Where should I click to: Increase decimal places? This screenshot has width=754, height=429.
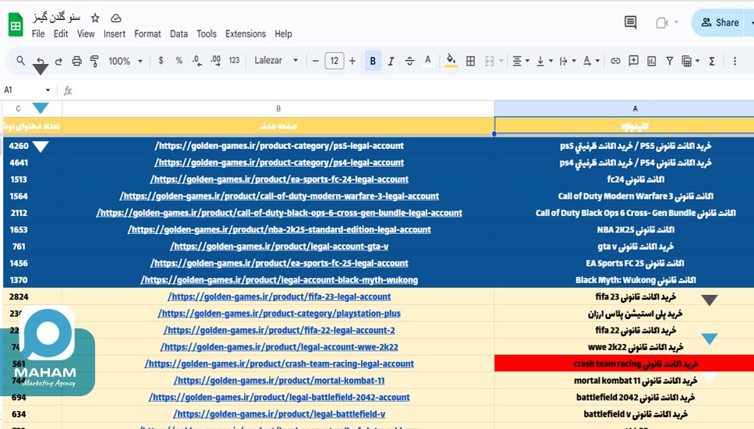(216, 61)
